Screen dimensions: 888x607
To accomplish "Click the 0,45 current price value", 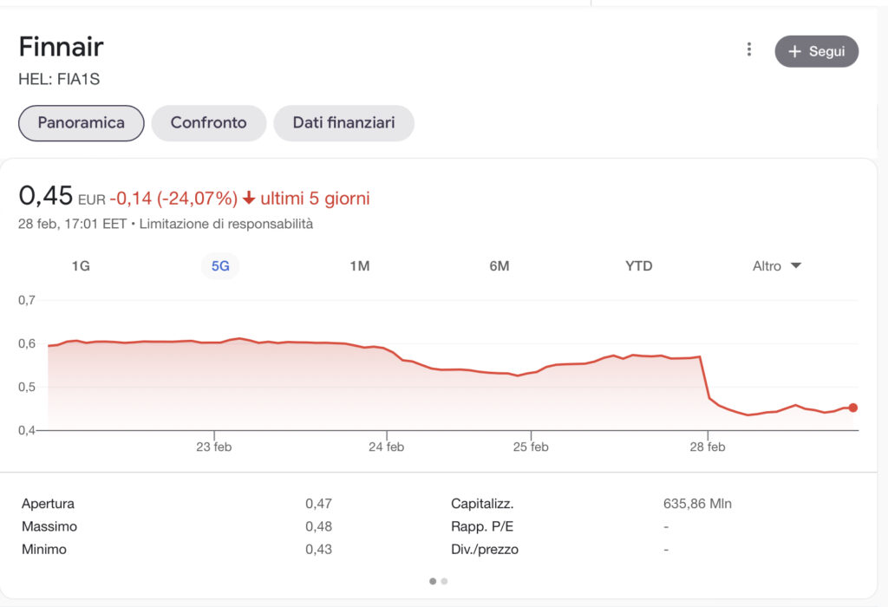I will pos(45,196).
